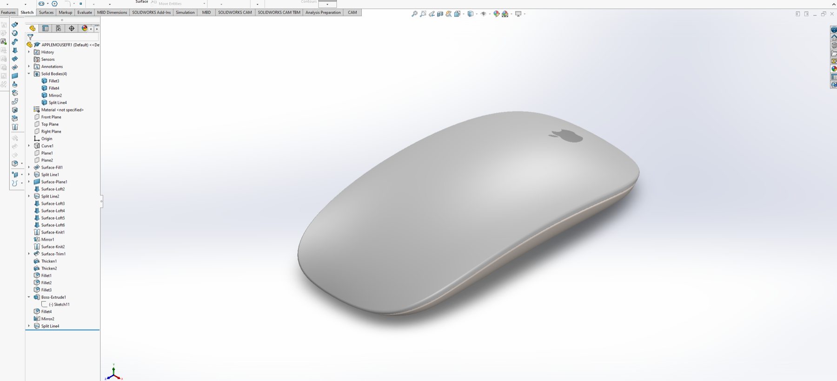
Task: Open the Simulation tab
Action: [x=185, y=13]
